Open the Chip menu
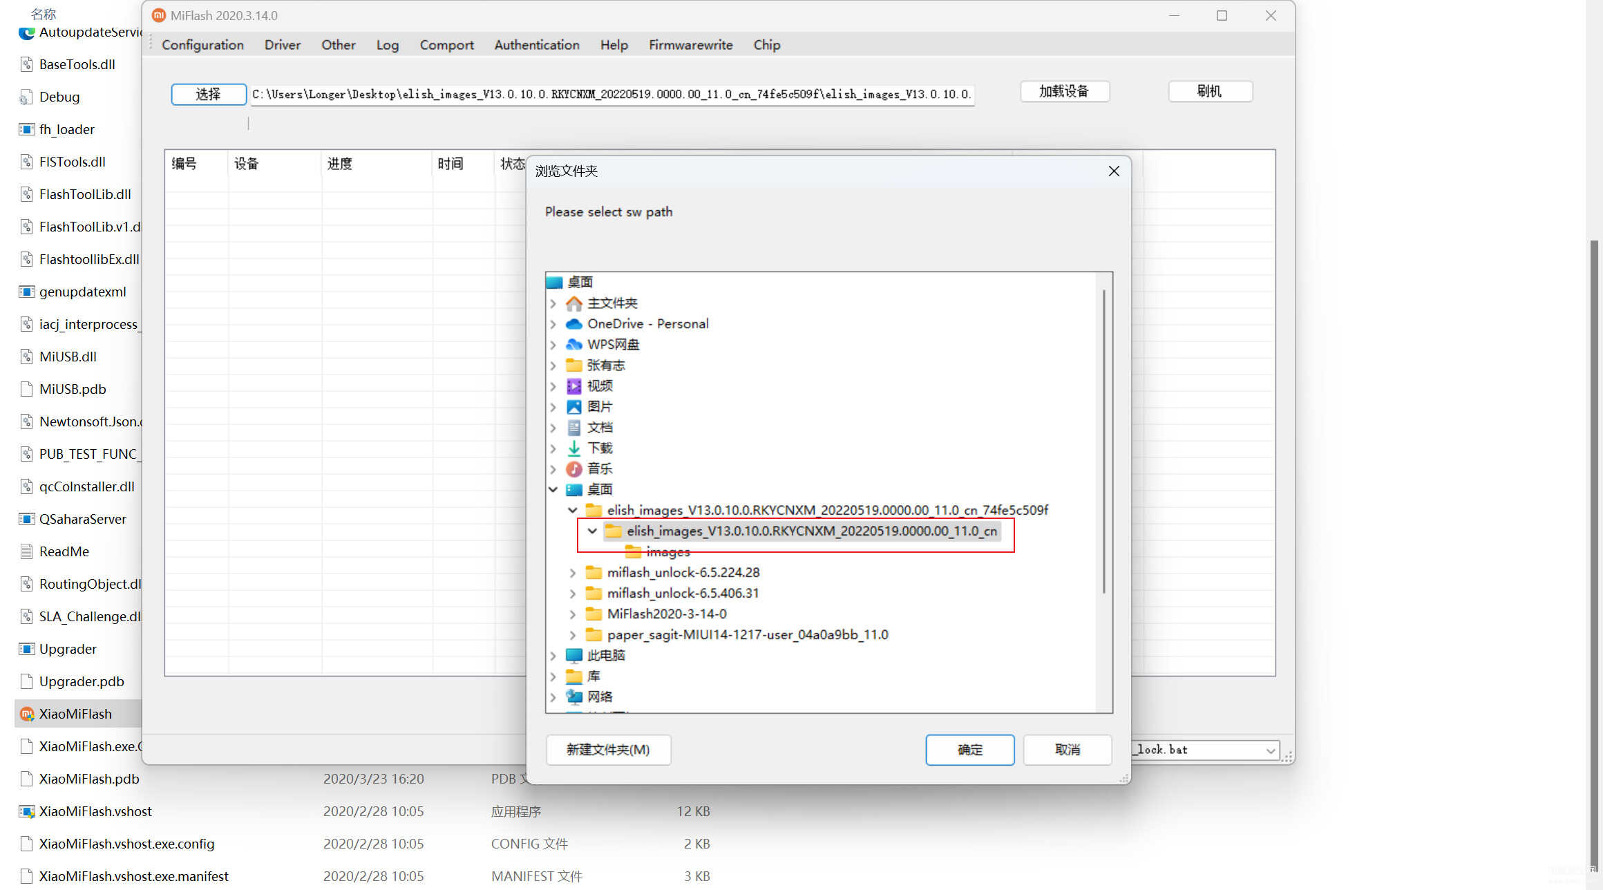 tap(767, 45)
